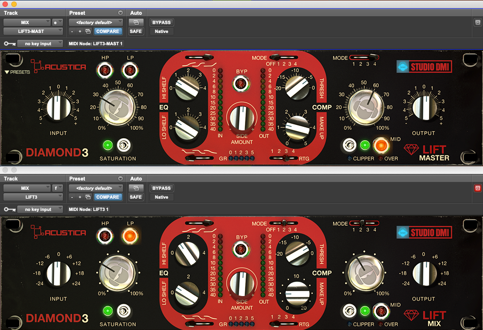483x330 pixels.
Task: Disable green saturation LED on Lift Master
Action: point(108,145)
